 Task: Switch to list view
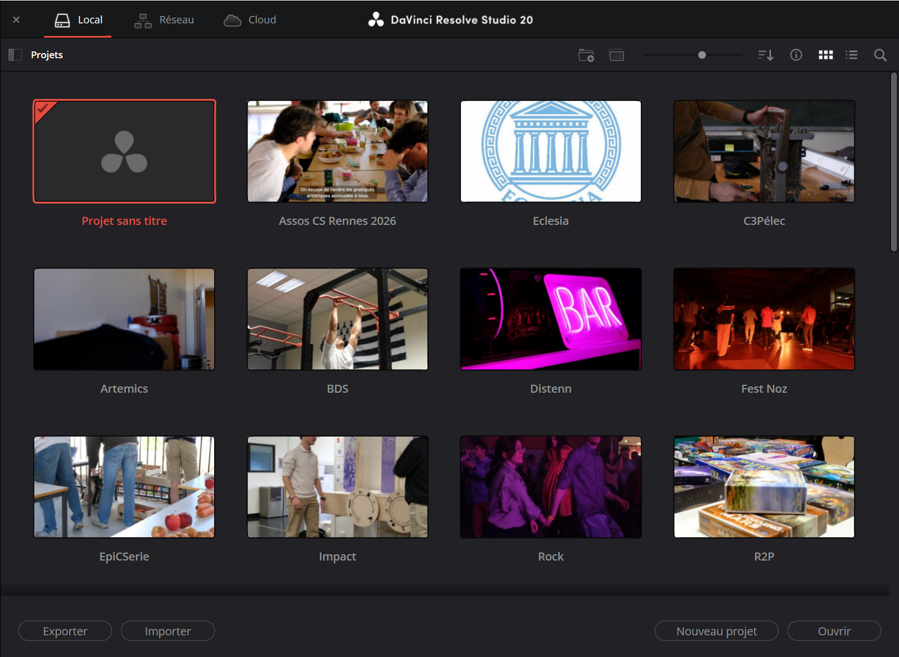tap(852, 55)
